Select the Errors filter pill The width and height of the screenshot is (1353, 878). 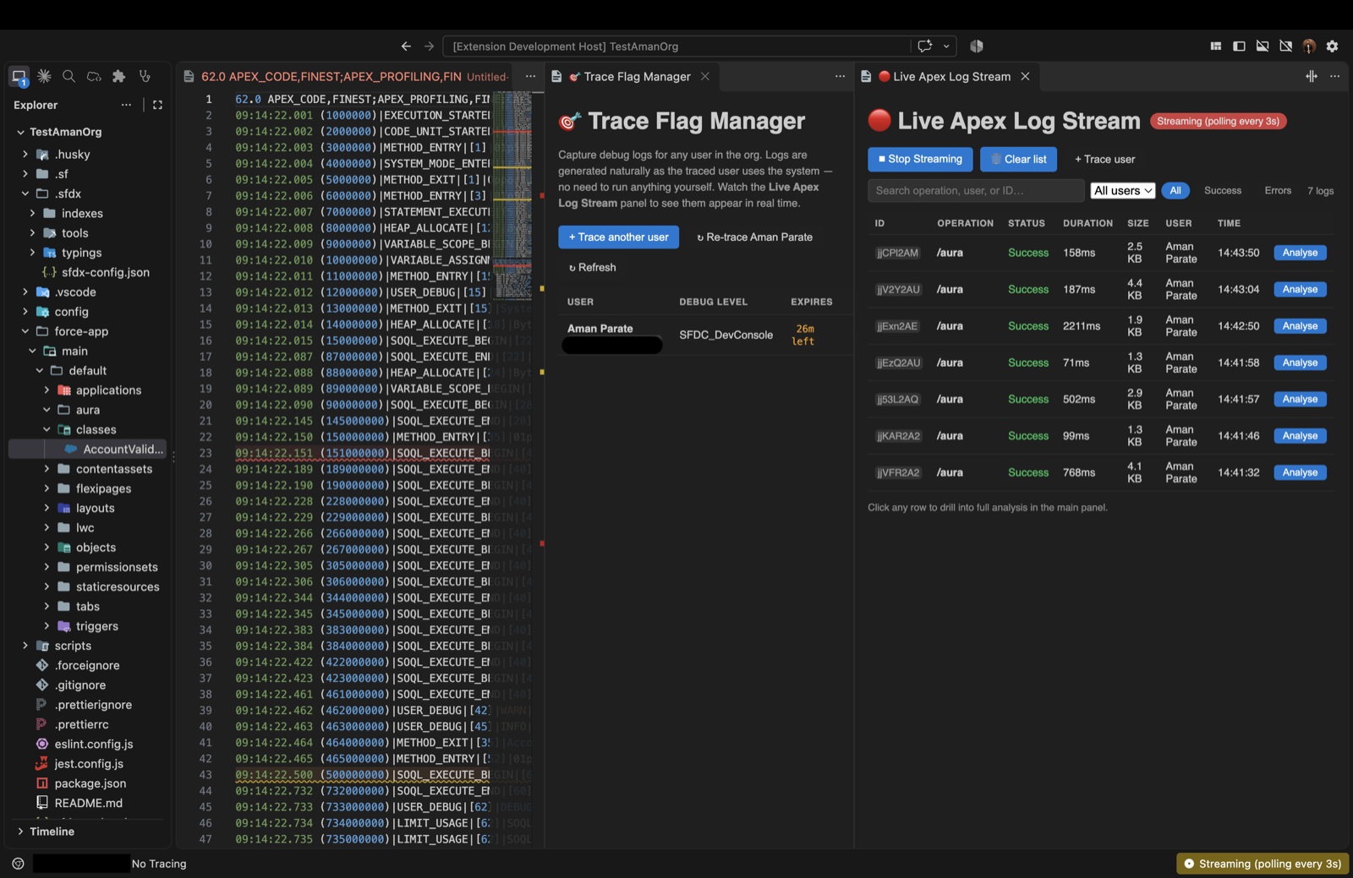point(1278,191)
